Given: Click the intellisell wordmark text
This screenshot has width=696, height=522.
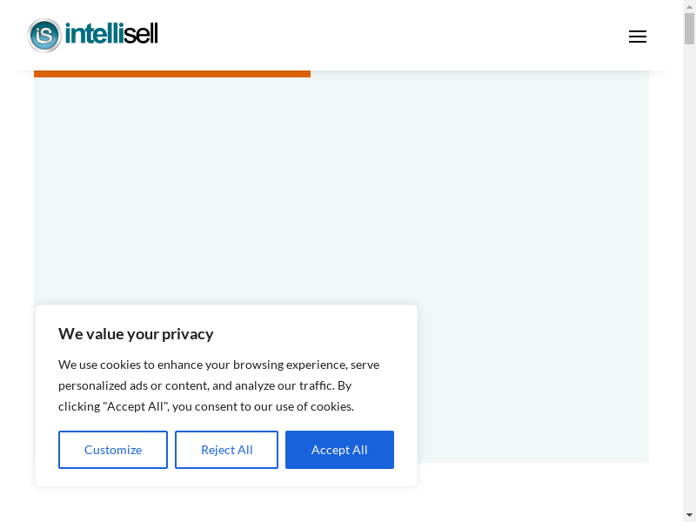Looking at the screenshot, I should click(111, 35).
